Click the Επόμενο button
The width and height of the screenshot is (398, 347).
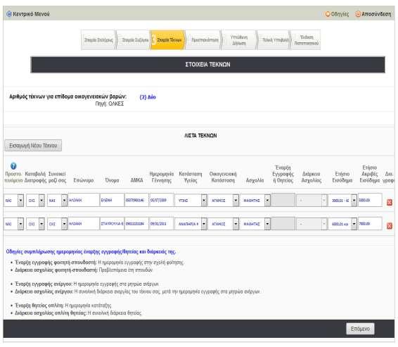coord(360,329)
